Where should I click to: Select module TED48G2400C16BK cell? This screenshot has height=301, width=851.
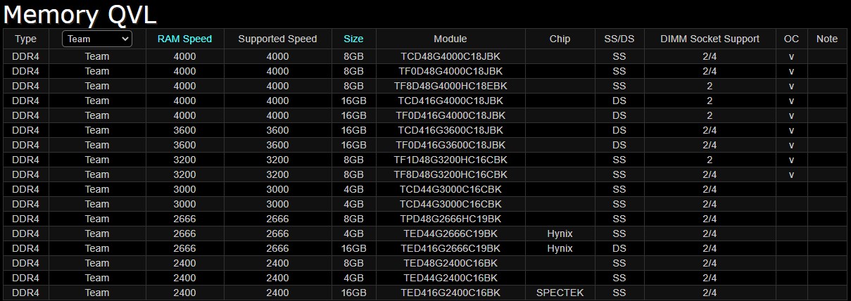point(450,263)
